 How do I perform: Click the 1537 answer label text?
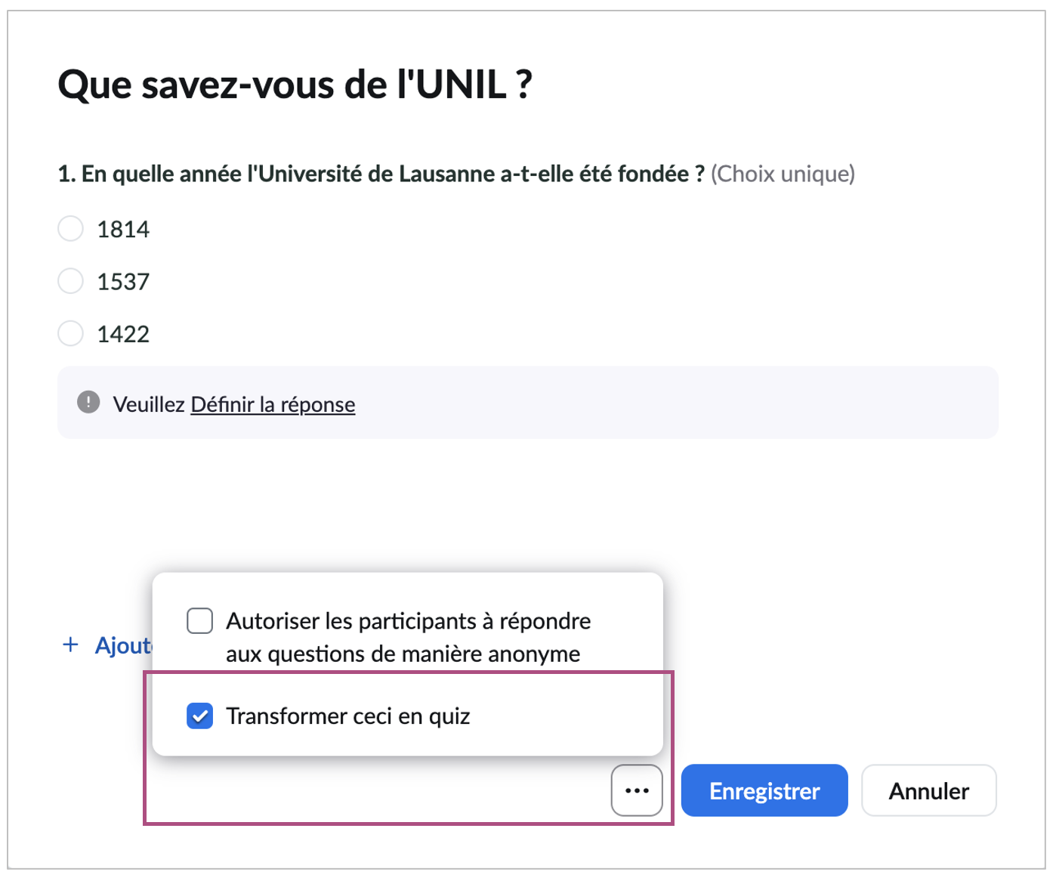point(123,282)
